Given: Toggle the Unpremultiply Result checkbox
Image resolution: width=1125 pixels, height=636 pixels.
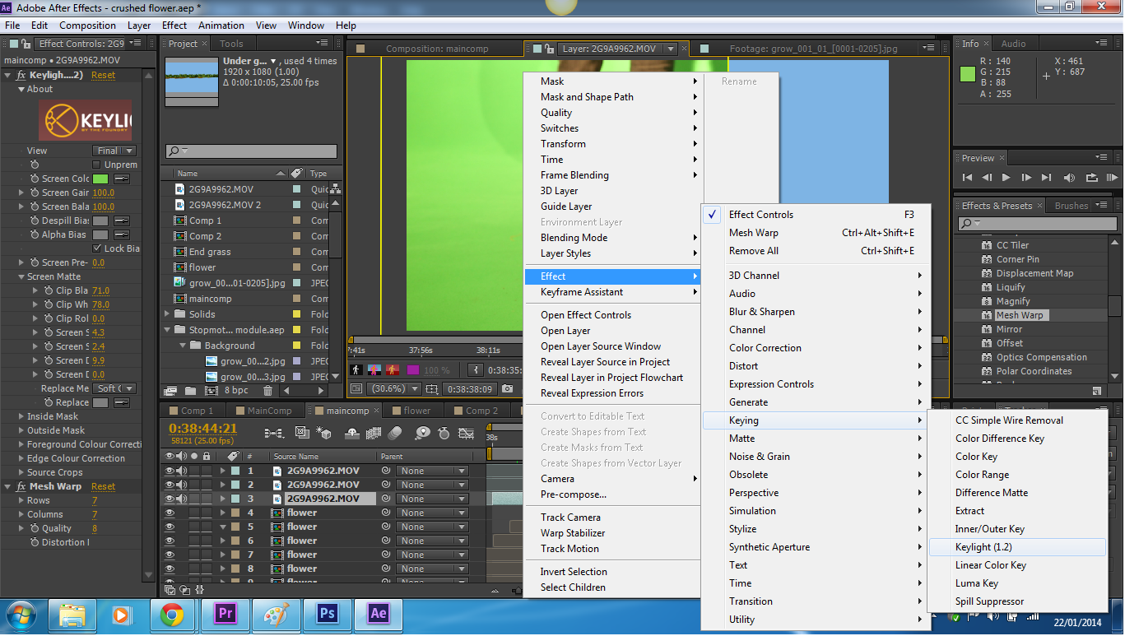Looking at the screenshot, I should pyautogui.click(x=97, y=165).
